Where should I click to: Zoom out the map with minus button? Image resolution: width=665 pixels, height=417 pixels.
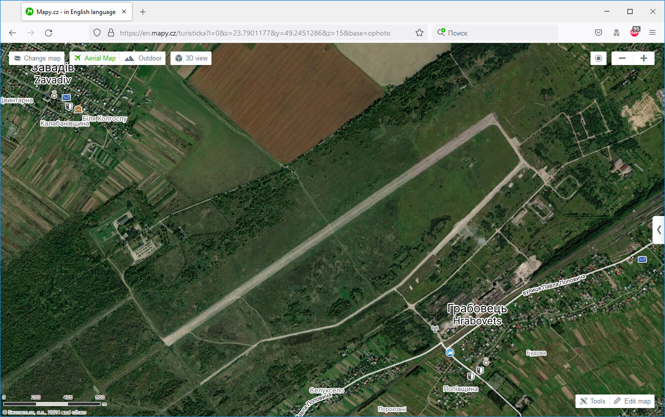coord(622,58)
